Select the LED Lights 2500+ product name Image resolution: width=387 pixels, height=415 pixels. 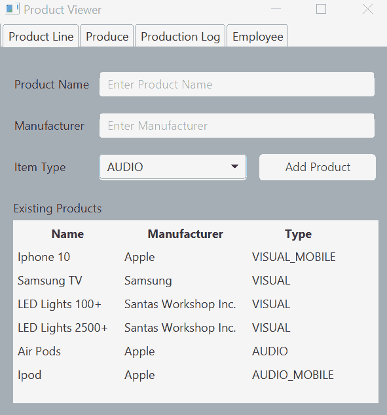pyautogui.click(x=63, y=328)
